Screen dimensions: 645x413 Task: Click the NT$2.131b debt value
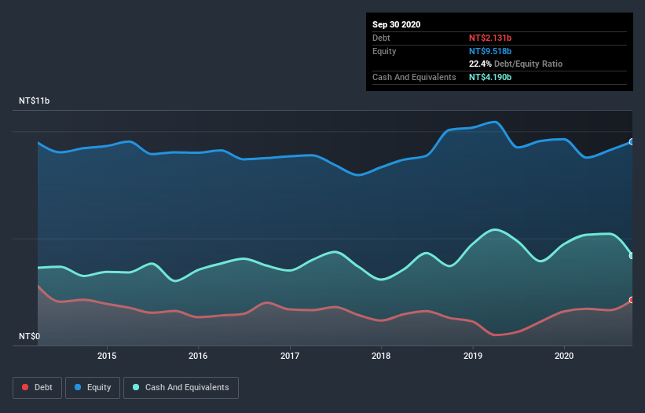click(490, 38)
